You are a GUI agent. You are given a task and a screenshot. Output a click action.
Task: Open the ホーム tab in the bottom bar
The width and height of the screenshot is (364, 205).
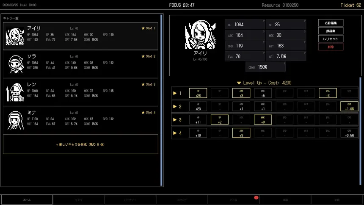click(27, 199)
